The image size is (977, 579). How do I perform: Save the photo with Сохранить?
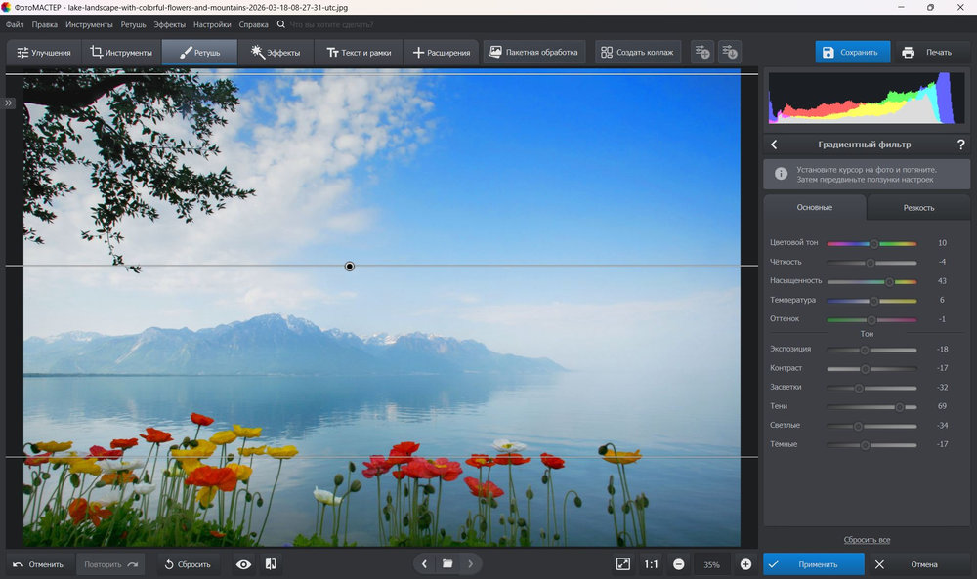tap(852, 53)
